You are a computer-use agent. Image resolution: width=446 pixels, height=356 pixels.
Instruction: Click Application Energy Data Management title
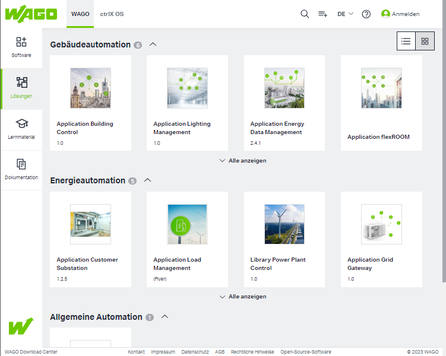pyautogui.click(x=277, y=128)
